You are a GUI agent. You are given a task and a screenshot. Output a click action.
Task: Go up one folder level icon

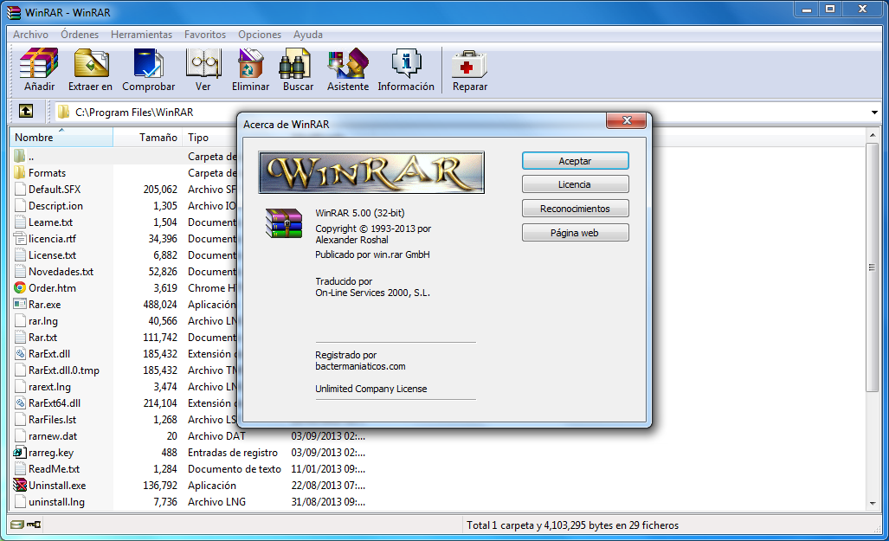coord(25,111)
